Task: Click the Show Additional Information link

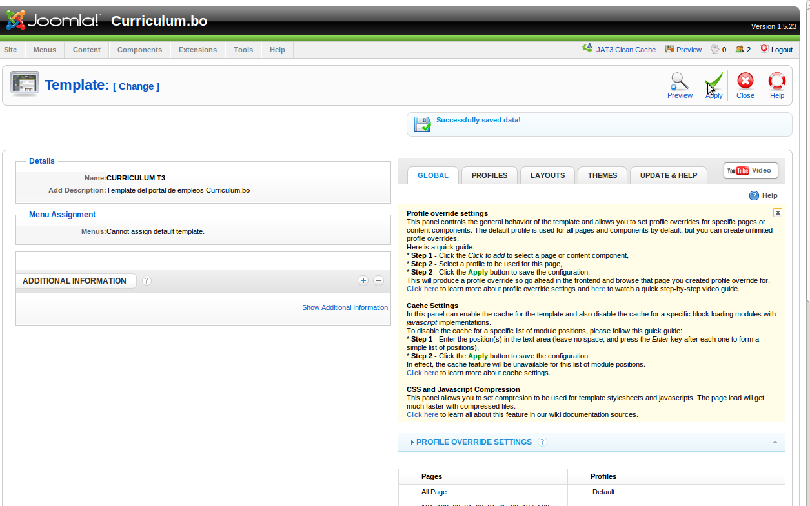Action: coord(345,307)
